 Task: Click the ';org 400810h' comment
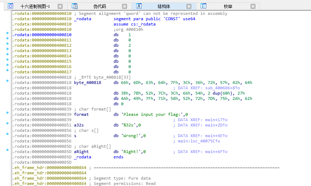coord(128,29)
